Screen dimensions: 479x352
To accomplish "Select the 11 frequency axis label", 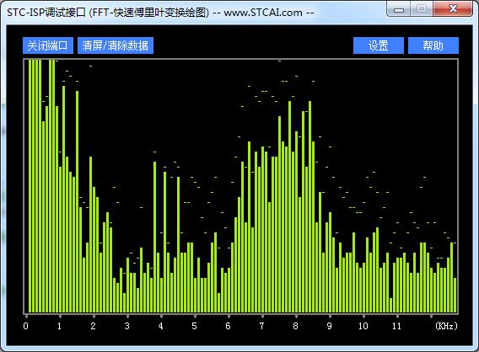I will tap(396, 326).
